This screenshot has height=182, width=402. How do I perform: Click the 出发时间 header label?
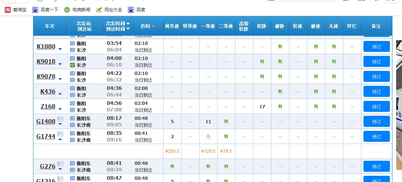coord(116,23)
